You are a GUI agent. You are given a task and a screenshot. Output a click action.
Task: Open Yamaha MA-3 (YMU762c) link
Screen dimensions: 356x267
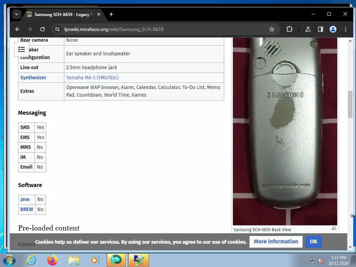(92, 78)
